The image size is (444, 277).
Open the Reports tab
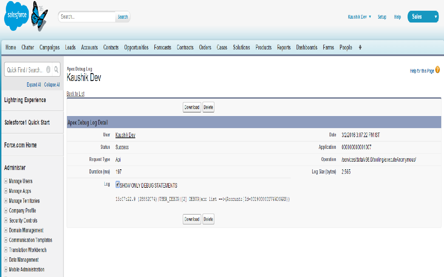click(x=284, y=47)
